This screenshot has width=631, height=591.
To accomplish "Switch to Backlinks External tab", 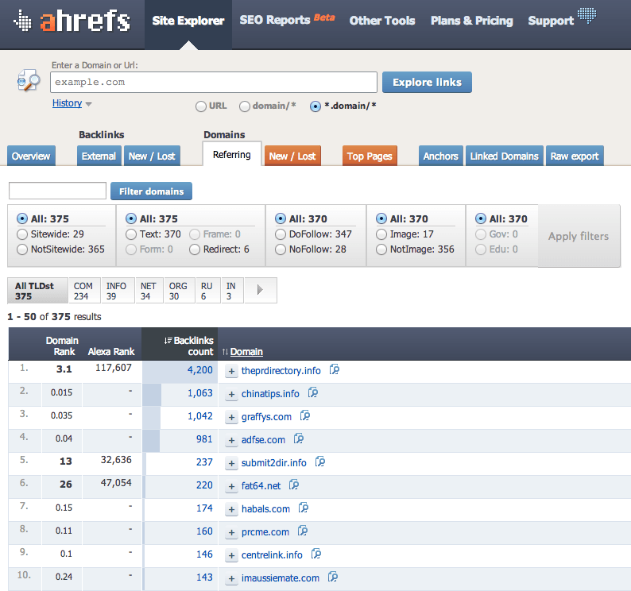I will pos(99,156).
